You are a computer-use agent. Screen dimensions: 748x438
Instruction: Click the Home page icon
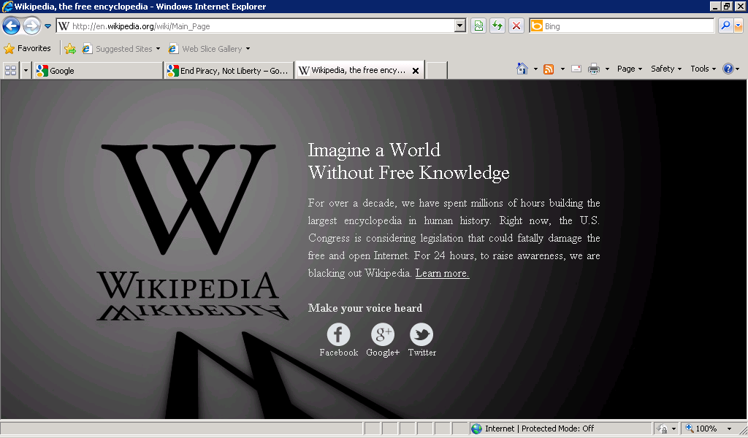coord(522,69)
